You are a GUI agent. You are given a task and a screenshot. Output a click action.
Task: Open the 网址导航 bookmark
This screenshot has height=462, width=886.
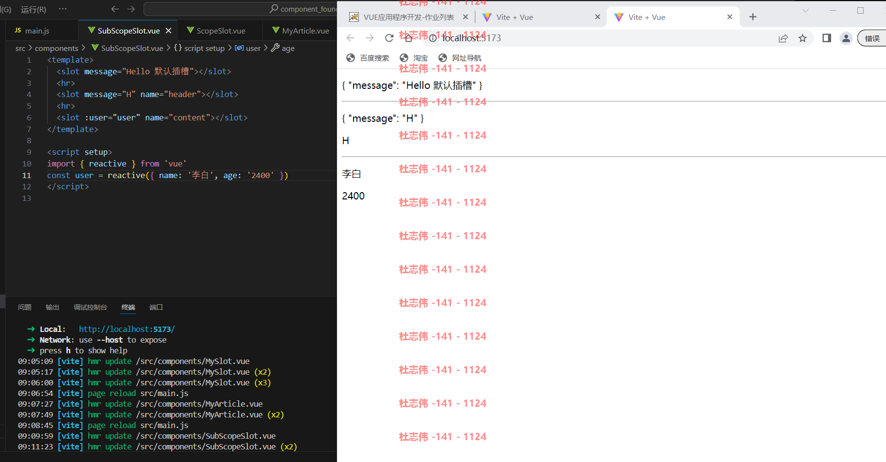point(460,58)
